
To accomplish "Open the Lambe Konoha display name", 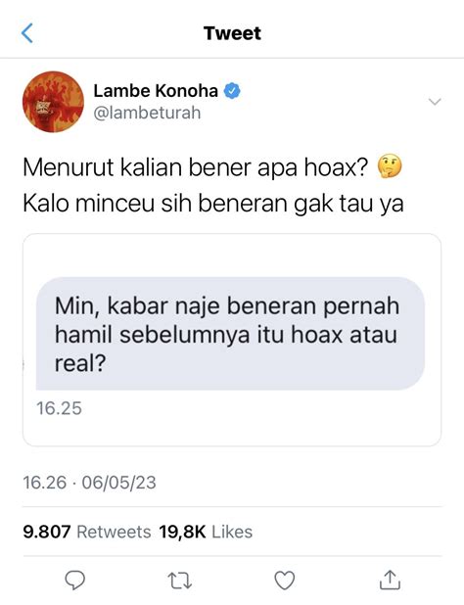I will (156, 91).
